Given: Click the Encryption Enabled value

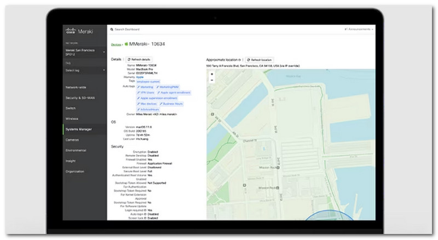Looking at the screenshot, I should click(153, 152).
